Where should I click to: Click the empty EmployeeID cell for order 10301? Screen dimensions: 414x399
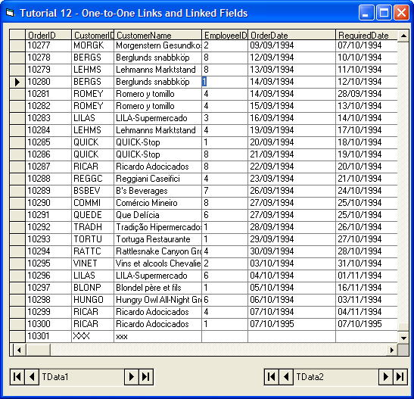pyautogui.click(x=225, y=336)
